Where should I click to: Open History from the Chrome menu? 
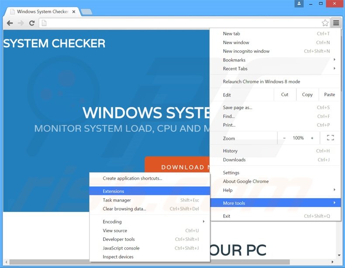(x=275, y=151)
